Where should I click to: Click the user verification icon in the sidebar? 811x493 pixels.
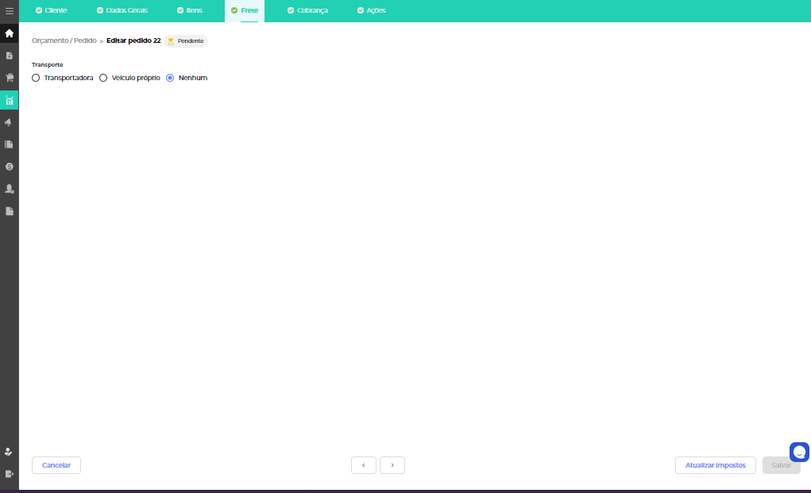10,452
